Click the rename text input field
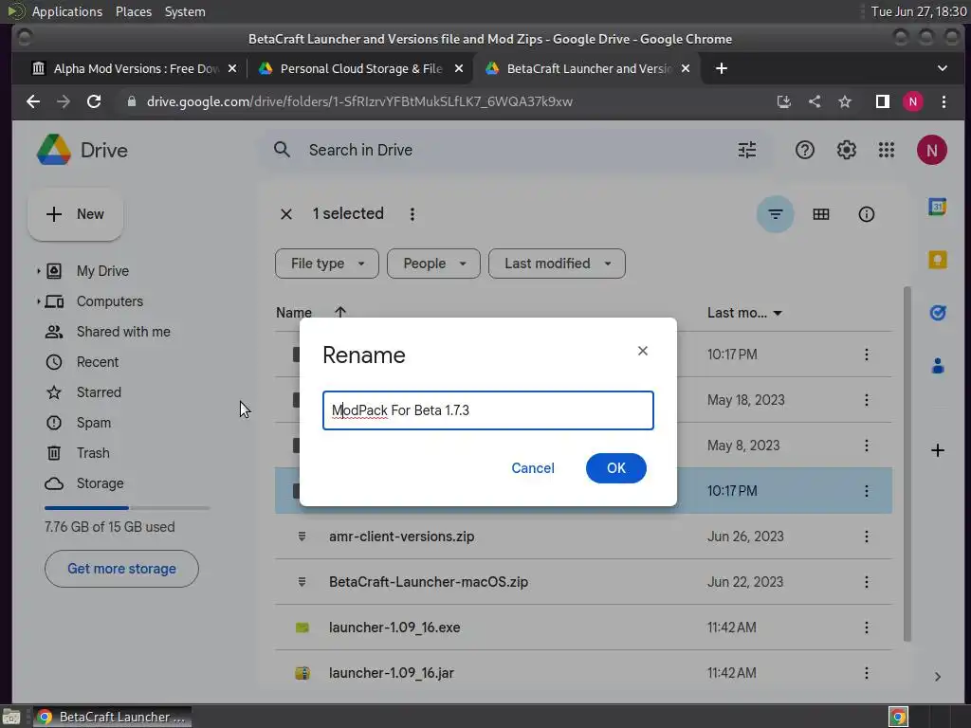Viewport: 971px width, 728px height. (x=488, y=410)
